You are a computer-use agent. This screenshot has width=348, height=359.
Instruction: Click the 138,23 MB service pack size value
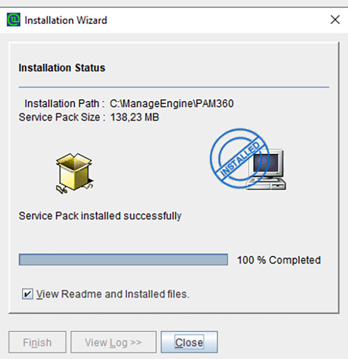[x=135, y=117]
